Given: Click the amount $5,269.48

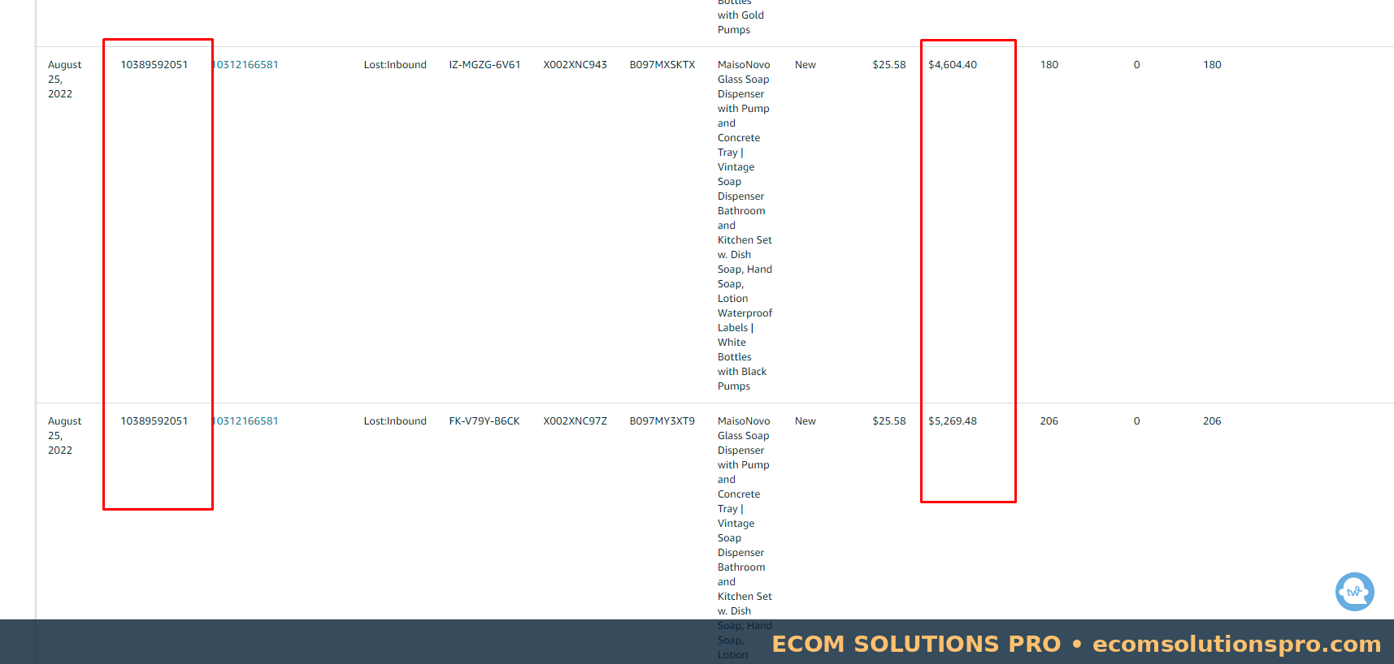Looking at the screenshot, I should pos(953,421).
